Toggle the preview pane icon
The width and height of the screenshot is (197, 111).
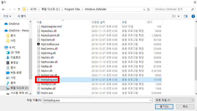click(x=186, y=16)
